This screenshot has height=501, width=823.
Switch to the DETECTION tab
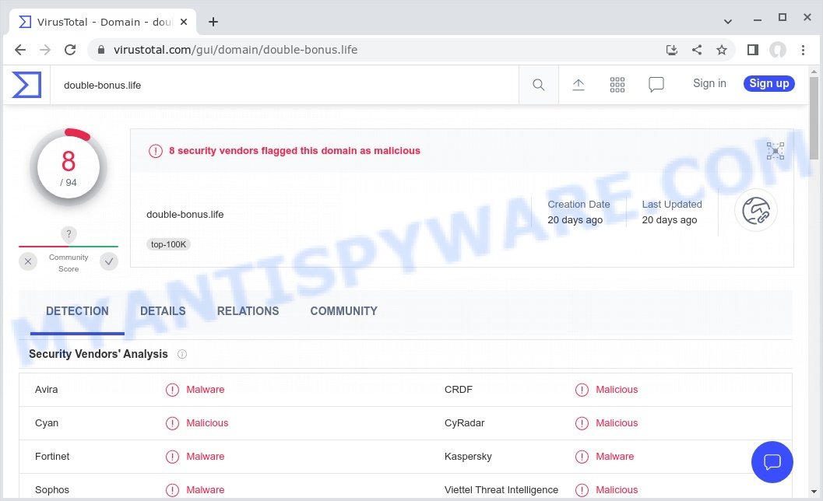77,311
